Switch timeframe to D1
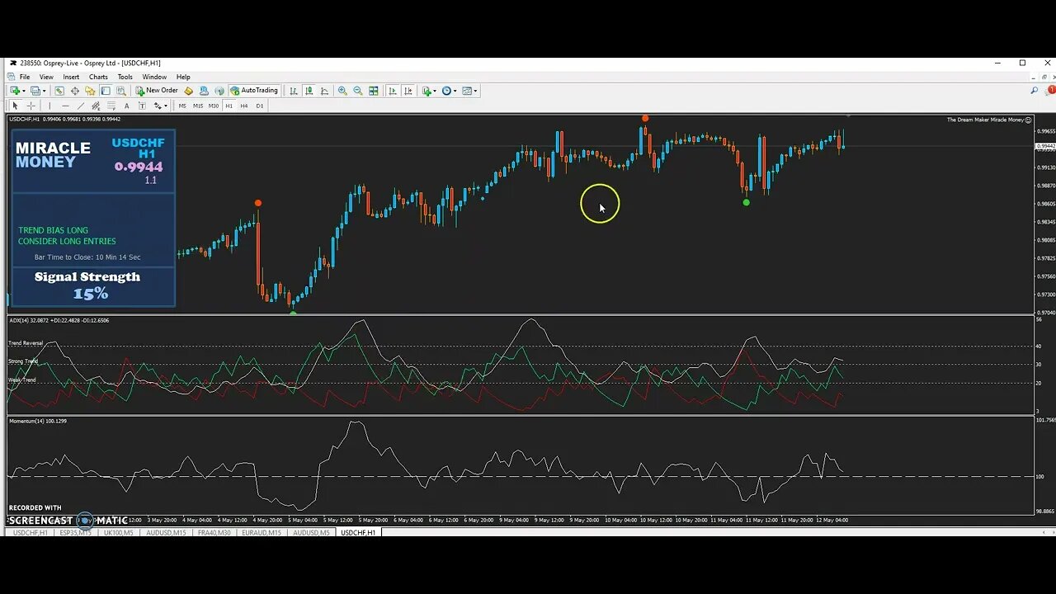Viewport: 1056px width, 594px height. [260, 106]
